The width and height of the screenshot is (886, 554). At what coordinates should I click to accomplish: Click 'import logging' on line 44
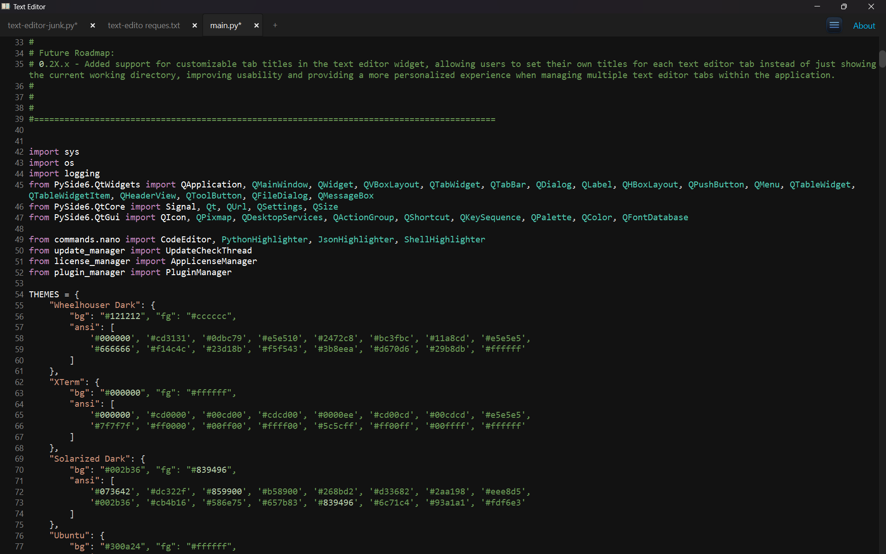pyautogui.click(x=64, y=174)
